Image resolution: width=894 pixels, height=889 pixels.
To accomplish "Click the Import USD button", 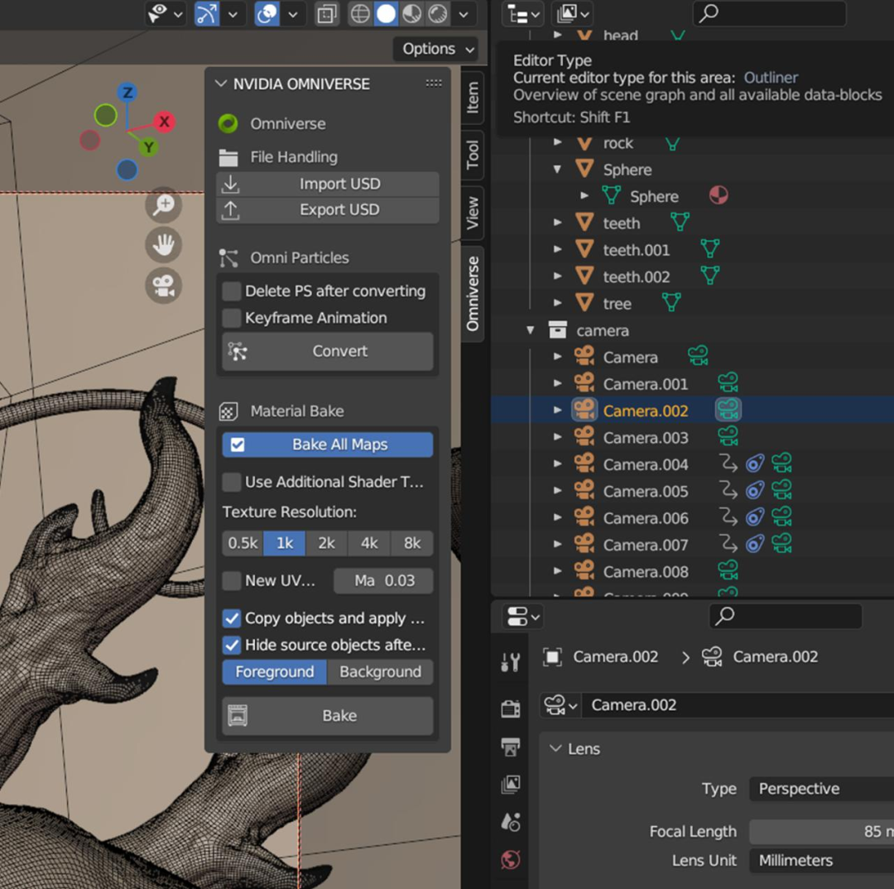I will point(328,185).
